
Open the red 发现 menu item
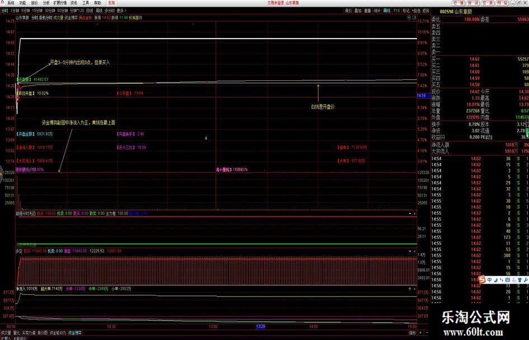111,3
